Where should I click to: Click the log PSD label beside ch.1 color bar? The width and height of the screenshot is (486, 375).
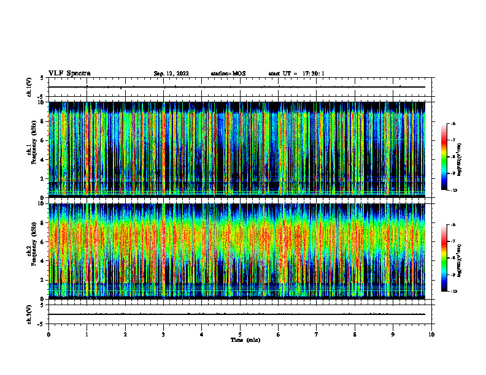tap(460, 159)
